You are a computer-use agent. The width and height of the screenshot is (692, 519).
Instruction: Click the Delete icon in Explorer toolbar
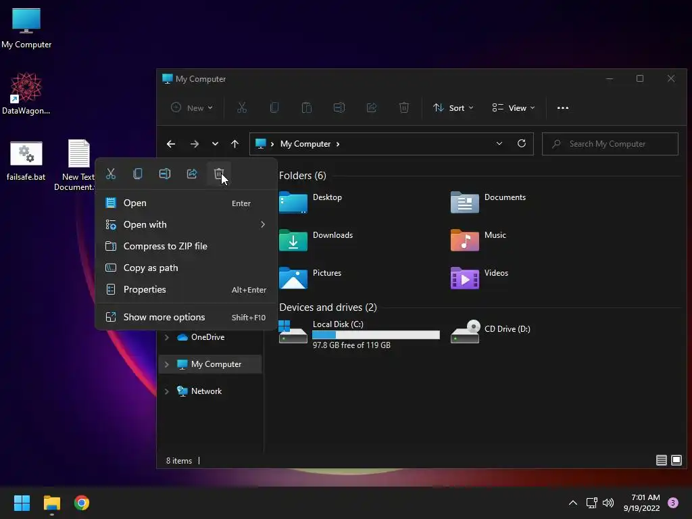pos(404,108)
